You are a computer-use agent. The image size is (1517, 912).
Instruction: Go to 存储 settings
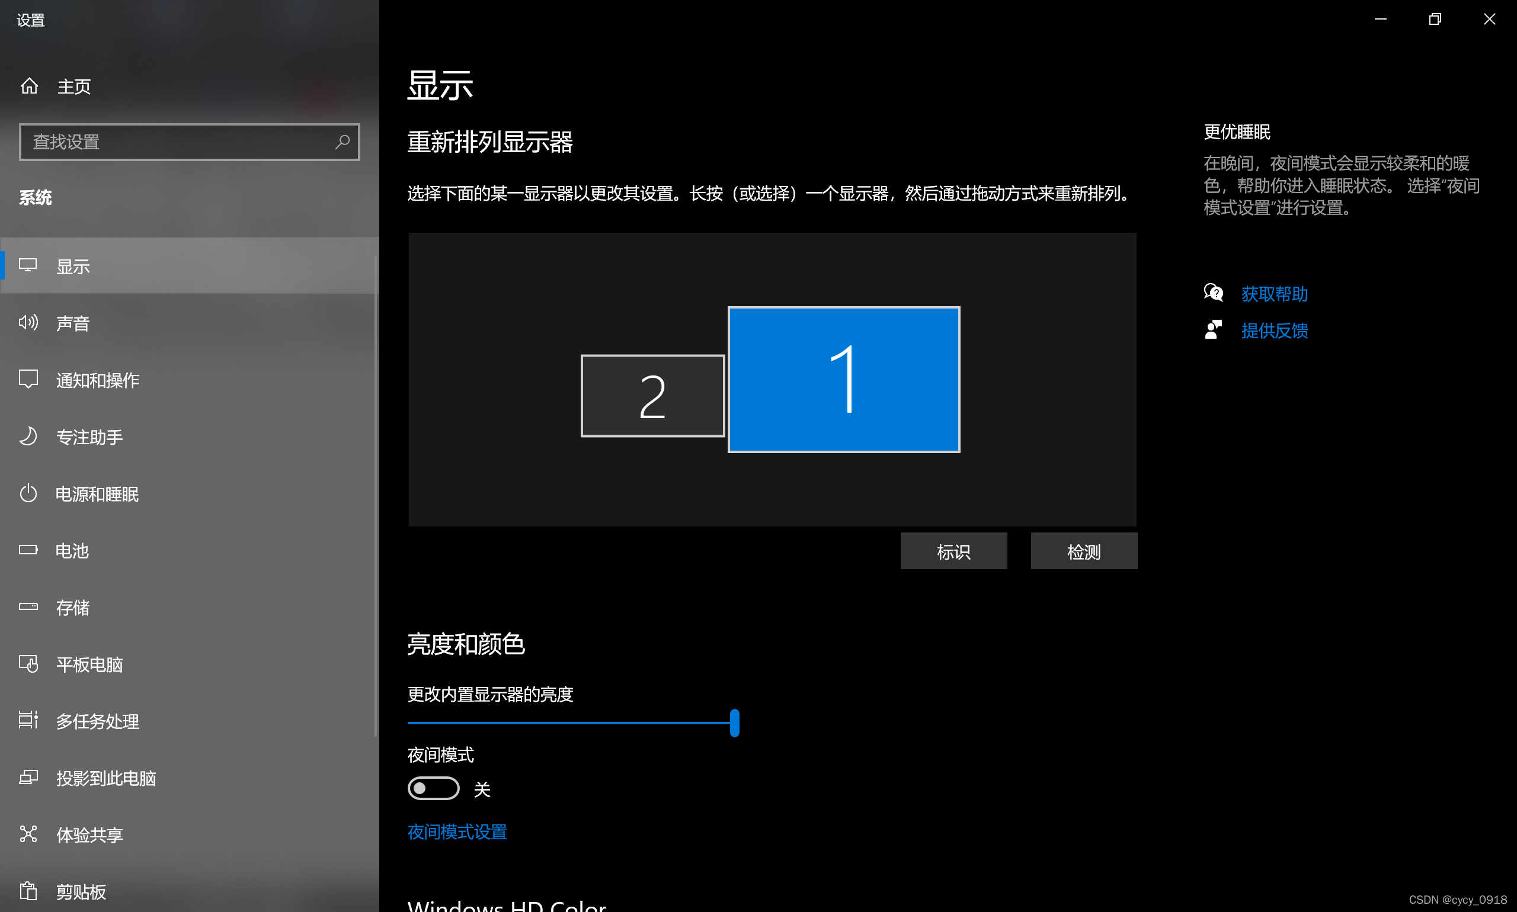point(190,606)
